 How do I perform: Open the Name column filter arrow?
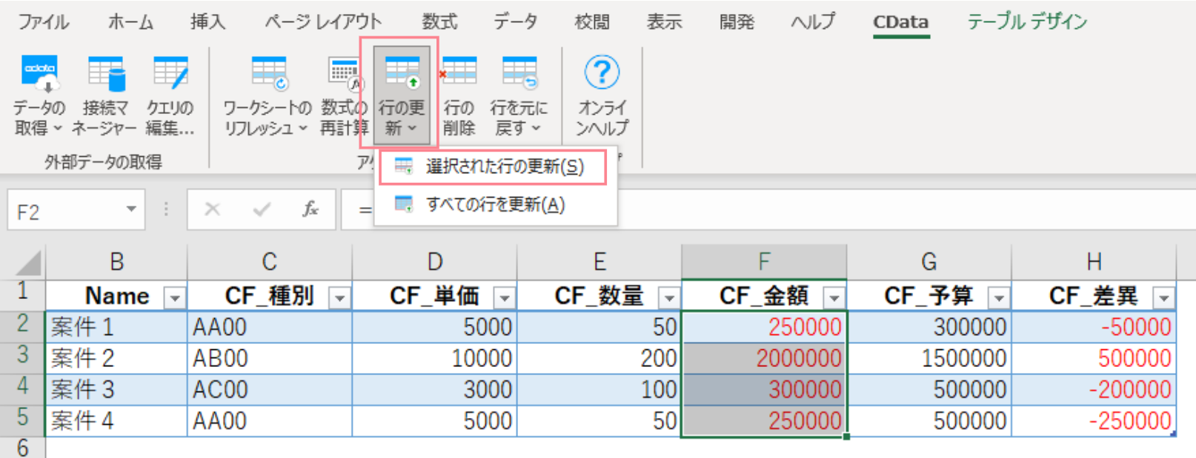click(x=175, y=297)
